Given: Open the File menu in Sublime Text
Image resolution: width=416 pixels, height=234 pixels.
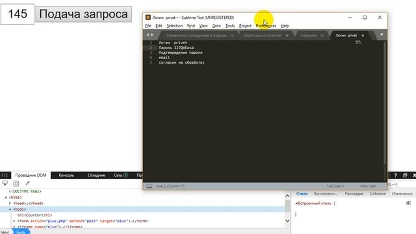Looking at the screenshot, I should coord(148,26).
